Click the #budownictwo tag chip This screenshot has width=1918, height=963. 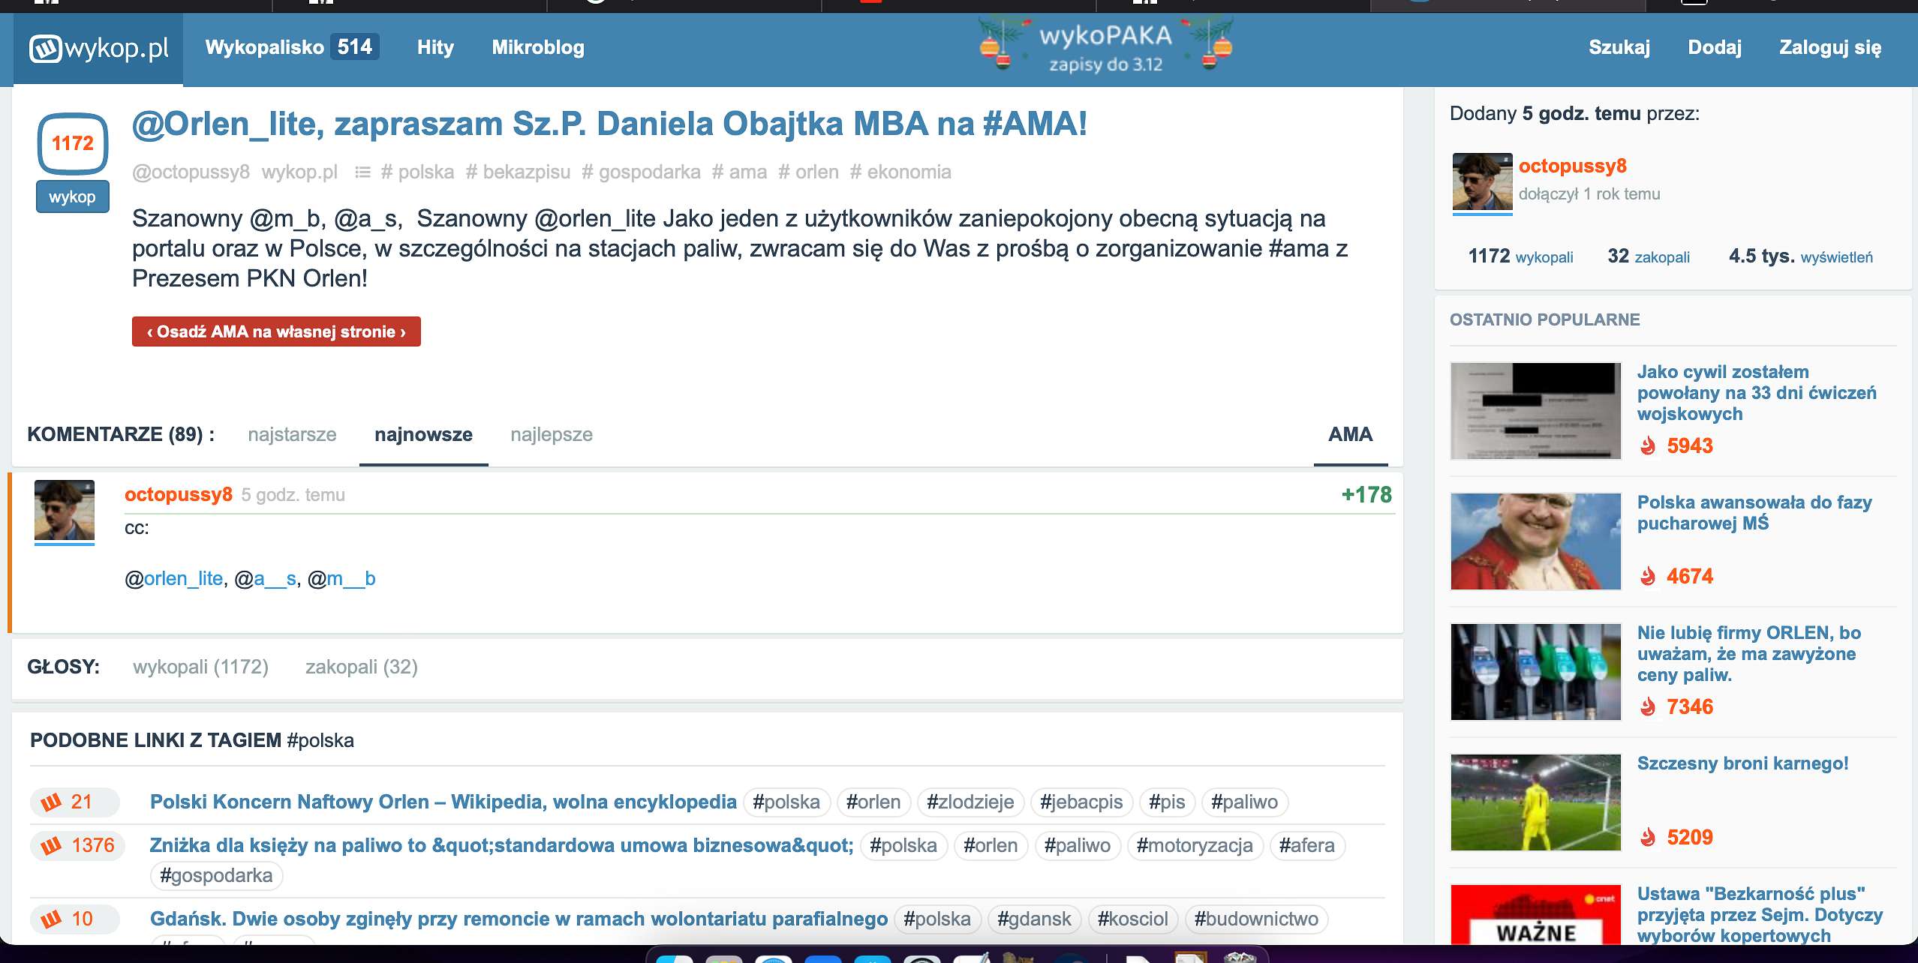(x=1256, y=919)
